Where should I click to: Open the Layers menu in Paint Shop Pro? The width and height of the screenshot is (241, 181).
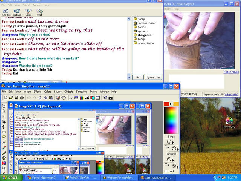(58, 92)
